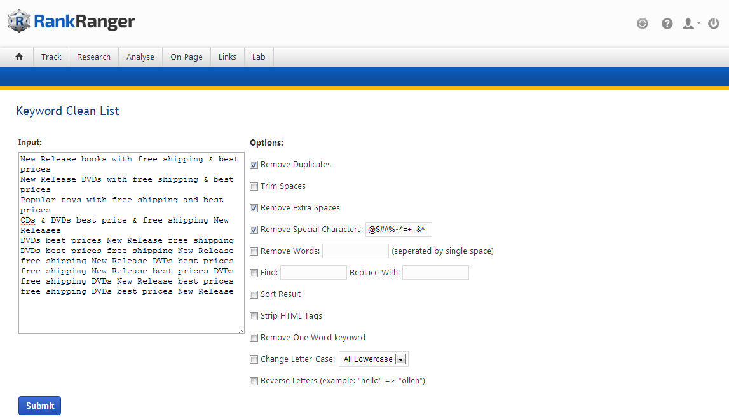The height and width of the screenshot is (419, 729).
Task: Open the Lab menu item
Action: click(x=259, y=57)
